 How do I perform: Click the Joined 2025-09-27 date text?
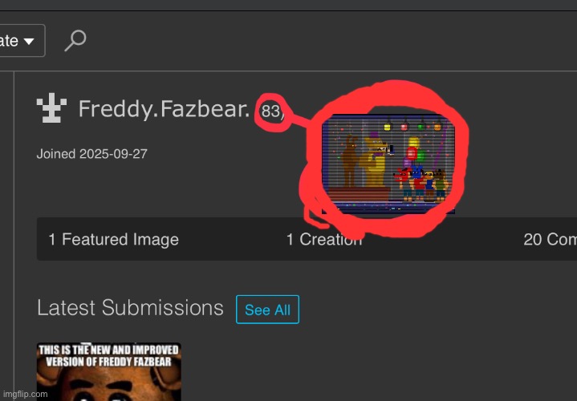pos(92,154)
